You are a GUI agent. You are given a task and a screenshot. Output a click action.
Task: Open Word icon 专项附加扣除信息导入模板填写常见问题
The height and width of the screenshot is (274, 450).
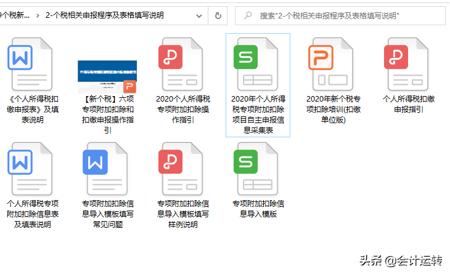[x=105, y=169]
